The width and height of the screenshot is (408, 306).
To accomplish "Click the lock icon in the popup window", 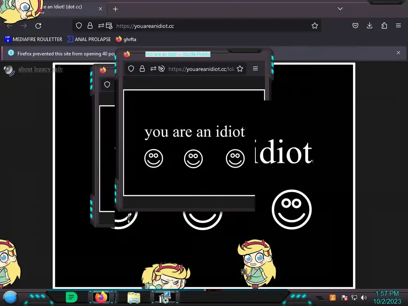I will 142,69.
